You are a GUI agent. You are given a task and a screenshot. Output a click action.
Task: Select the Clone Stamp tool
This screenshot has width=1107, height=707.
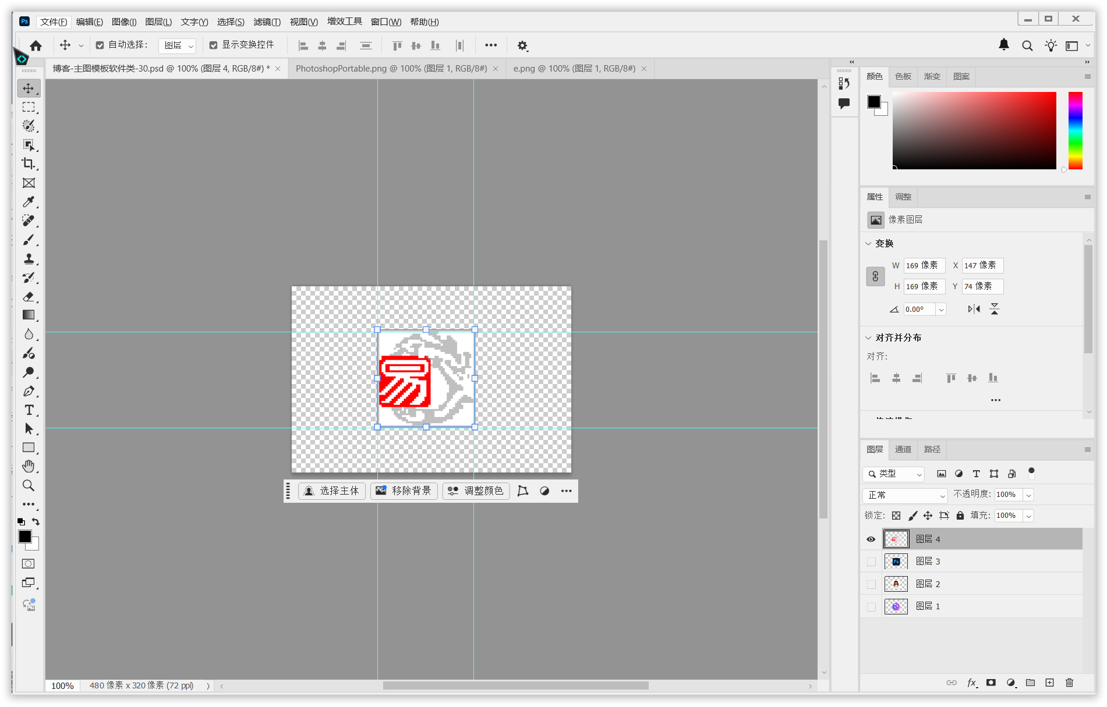pos(29,259)
